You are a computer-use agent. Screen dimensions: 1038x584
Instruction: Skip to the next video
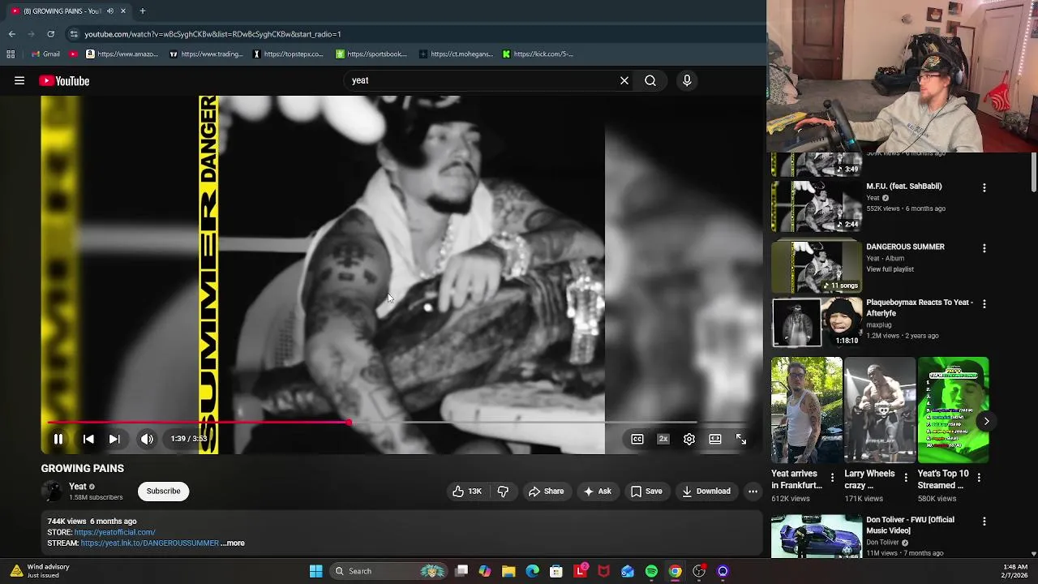114,439
